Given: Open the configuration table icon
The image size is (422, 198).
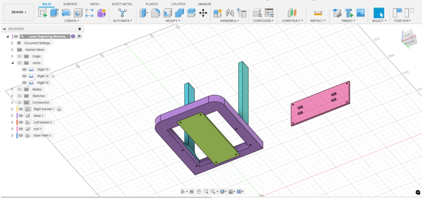Looking at the screenshot, I should point(269,13).
